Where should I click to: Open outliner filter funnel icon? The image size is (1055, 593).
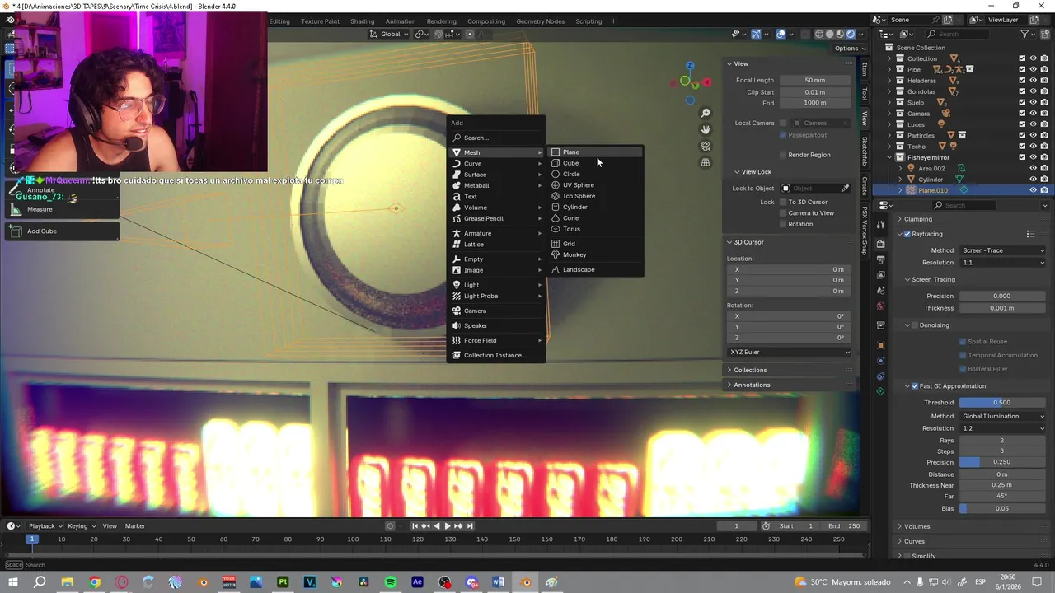pyautogui.click(x=1025, y=34)
